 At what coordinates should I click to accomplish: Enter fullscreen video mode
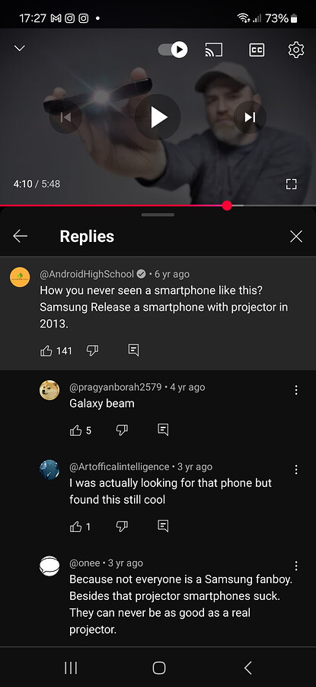(x=292, y=184)
